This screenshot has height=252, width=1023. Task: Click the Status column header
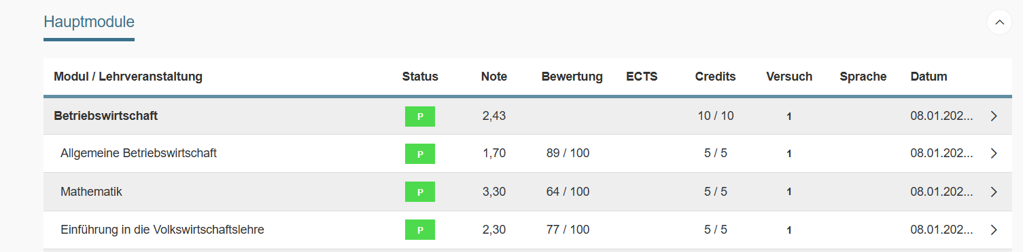click(420, 77)
